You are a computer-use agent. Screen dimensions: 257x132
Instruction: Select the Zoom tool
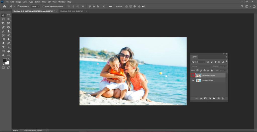click(x=3, y=55)
